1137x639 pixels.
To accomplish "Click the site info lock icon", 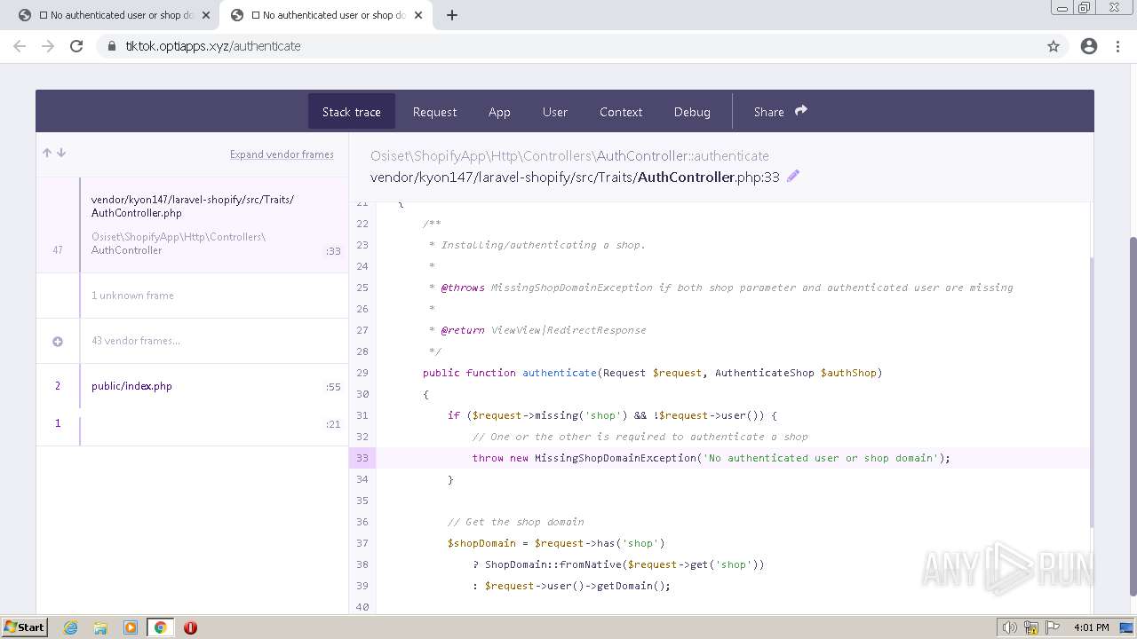I will point(111,46).
